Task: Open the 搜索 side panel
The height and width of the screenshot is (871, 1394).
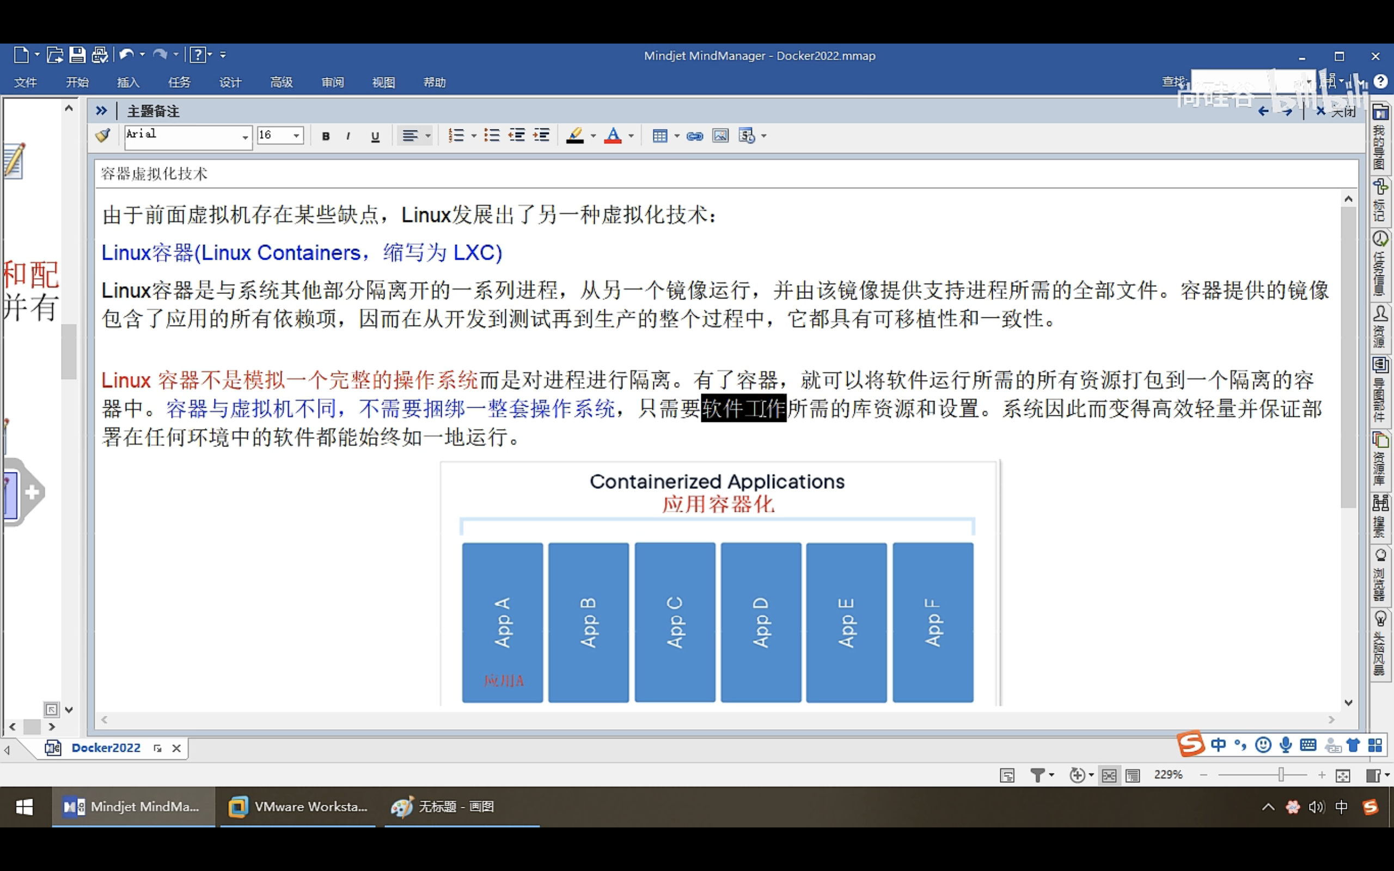Action: pos(1380,517)
